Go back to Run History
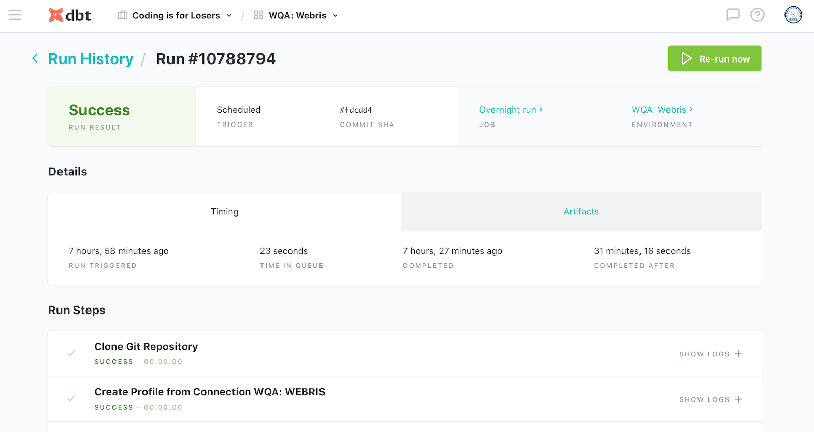The height and width of the screenshot is (432, 814). pyautogui.click(x=91, y=59)
